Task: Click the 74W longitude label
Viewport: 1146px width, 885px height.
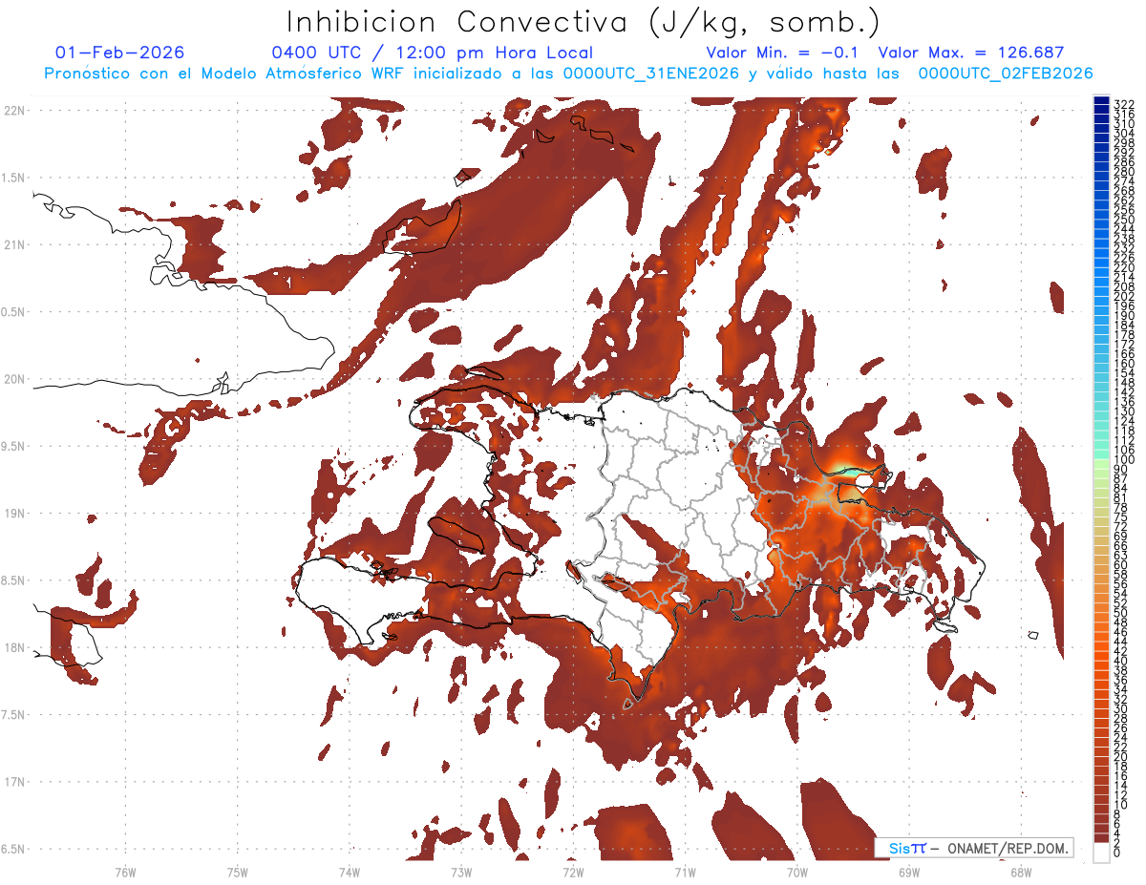Action: [350, 872]
